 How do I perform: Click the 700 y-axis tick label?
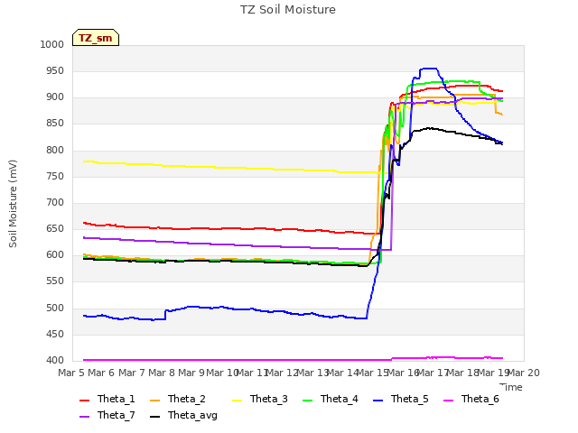[x=55, y=202]
